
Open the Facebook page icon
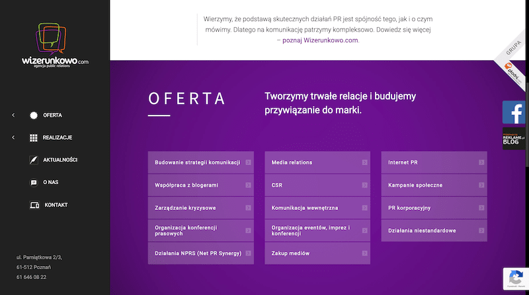(514, 113)
